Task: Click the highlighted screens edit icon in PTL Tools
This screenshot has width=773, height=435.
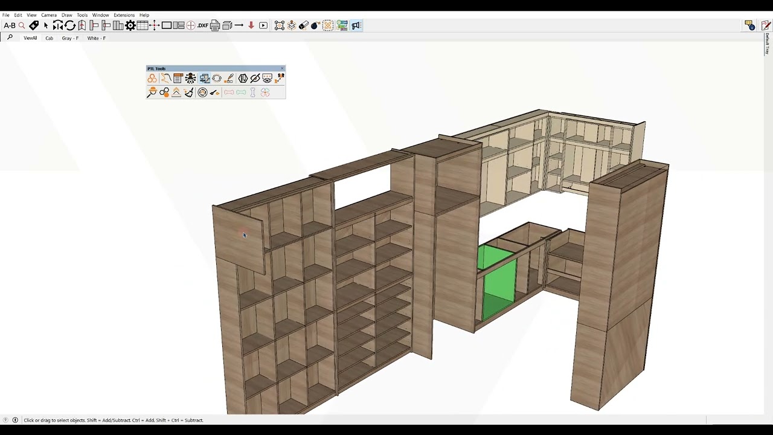Action: [x=204, y=79]
